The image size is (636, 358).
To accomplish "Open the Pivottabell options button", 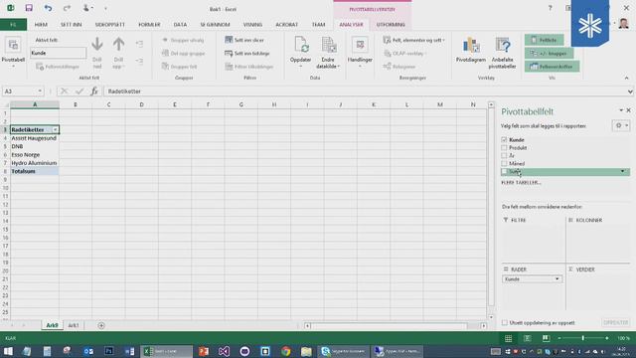I will (13, 52).
